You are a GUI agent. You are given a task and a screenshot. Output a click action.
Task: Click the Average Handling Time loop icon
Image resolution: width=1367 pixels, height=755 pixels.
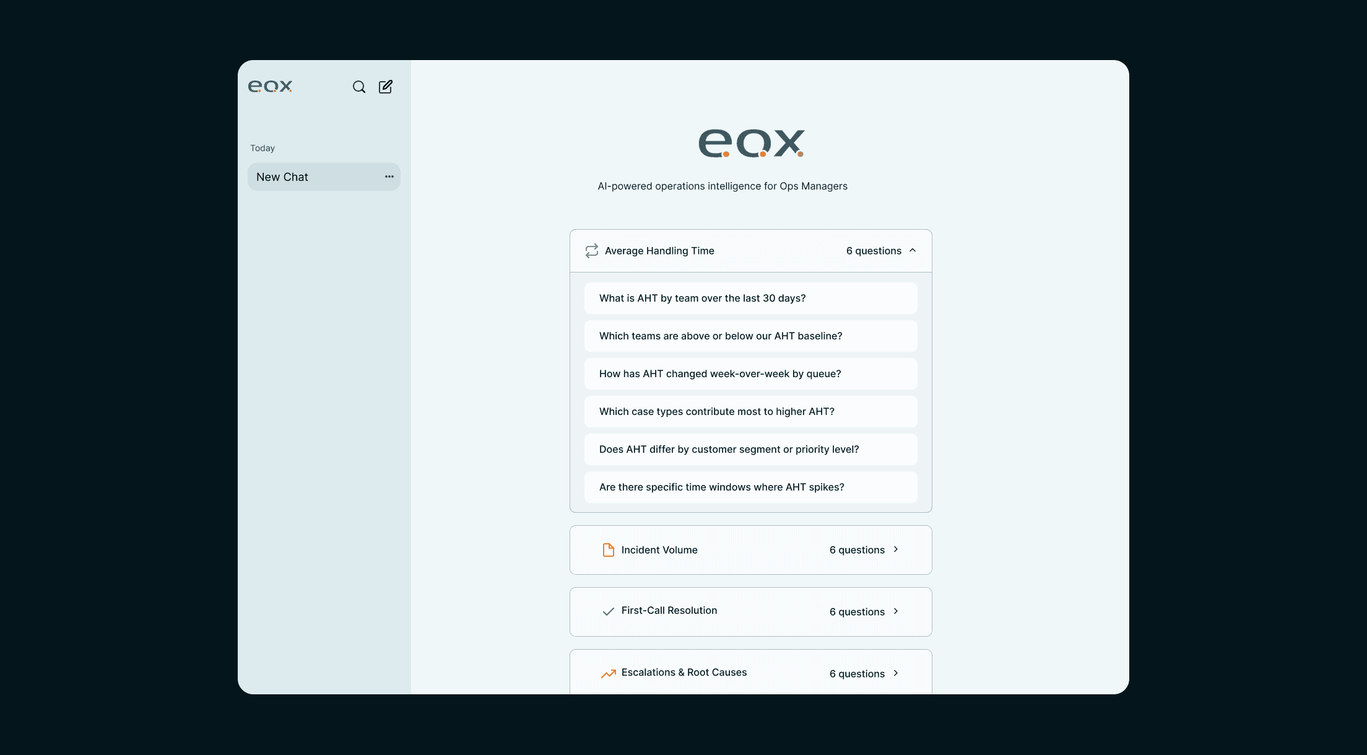(x=591, y=250)
